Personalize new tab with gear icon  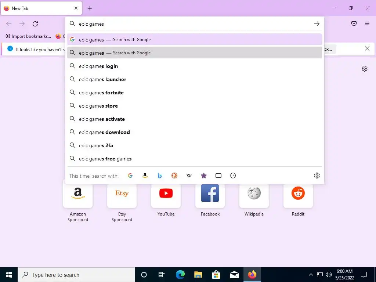coord(365,69)
